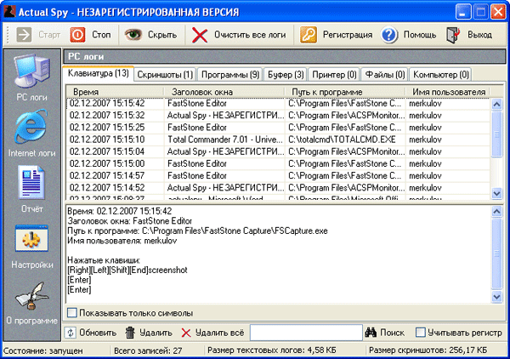
Task: Open PC логи computer icon in sidebar
Action: click(x=31, y=71)
